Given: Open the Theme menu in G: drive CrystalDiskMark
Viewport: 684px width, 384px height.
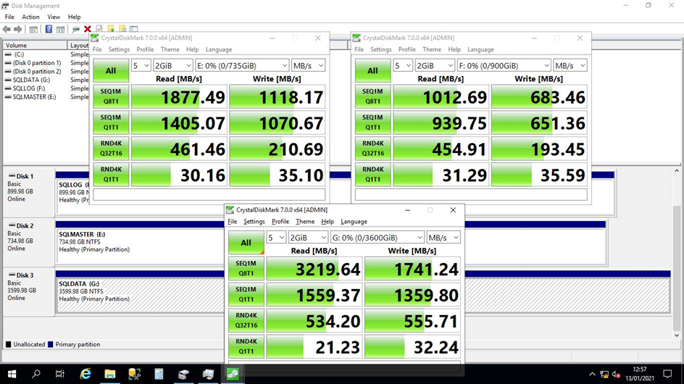Looking at the screenshot, I should [x=305, y=222].
